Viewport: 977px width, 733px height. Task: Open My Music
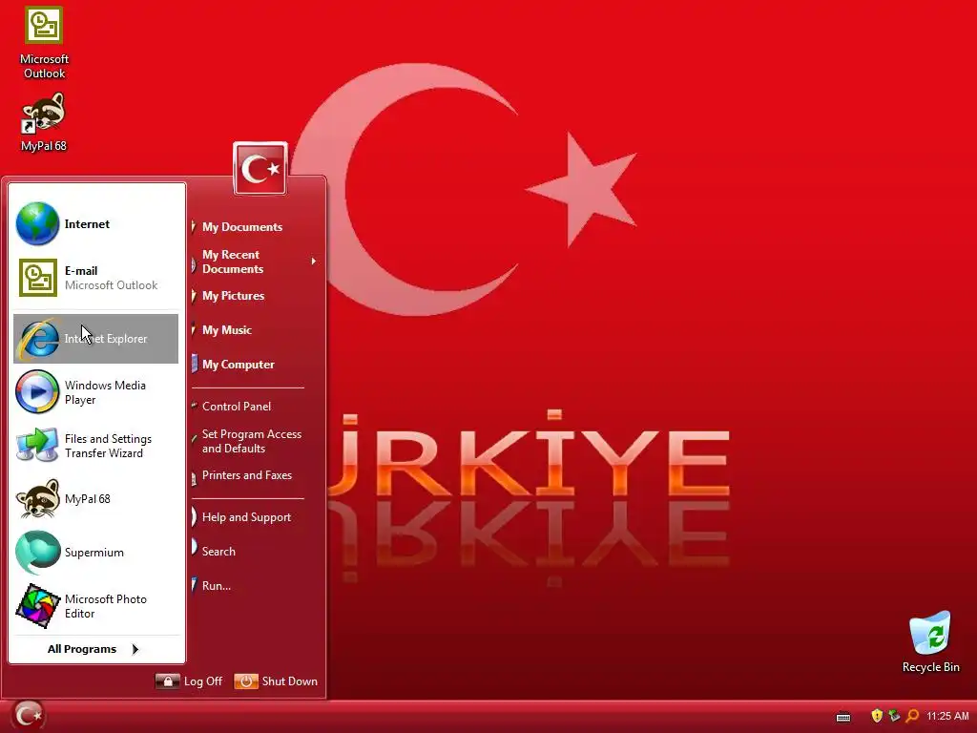(227, 329)
